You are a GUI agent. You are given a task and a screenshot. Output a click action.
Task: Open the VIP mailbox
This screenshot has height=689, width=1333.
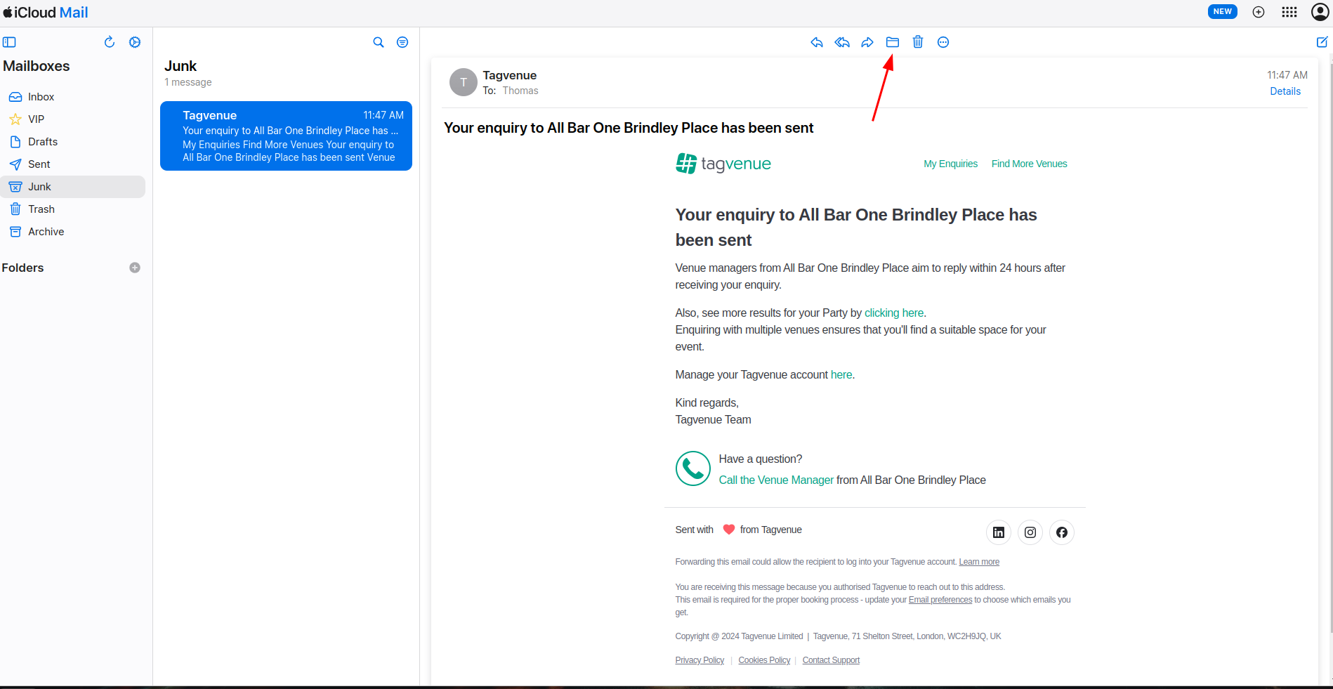(73, 119)
